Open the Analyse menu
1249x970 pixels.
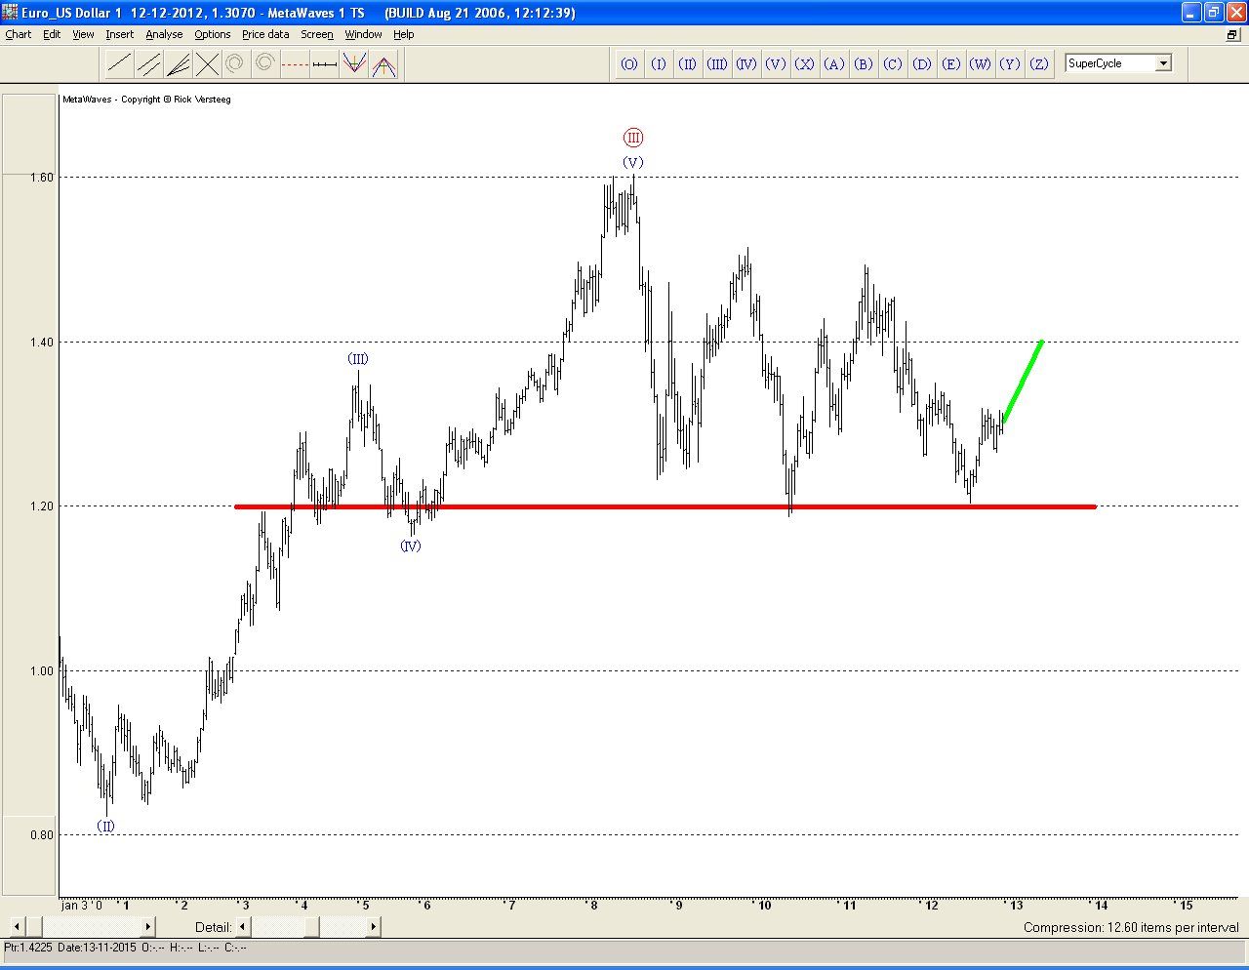pyautogui.click(x=164, y=34)
